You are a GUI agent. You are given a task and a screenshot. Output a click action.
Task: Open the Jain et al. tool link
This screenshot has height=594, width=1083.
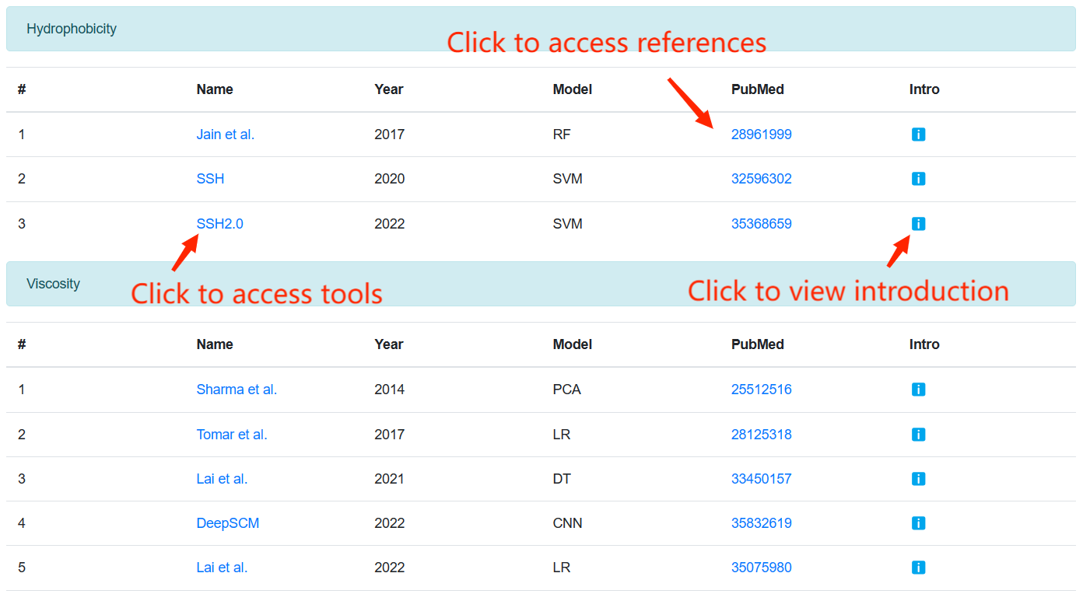(x=226, y=135)
